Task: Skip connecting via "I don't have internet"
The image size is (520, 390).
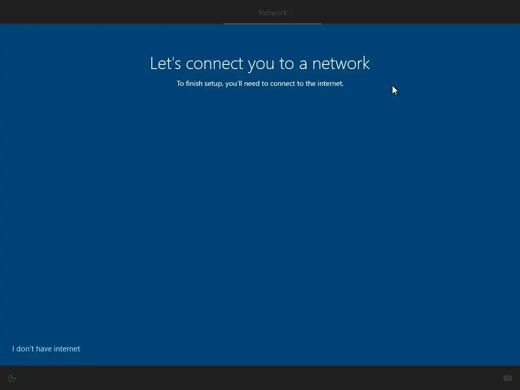Action: pos(46,348)
